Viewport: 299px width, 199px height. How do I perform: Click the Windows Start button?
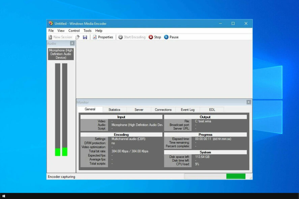pos(4,196)
